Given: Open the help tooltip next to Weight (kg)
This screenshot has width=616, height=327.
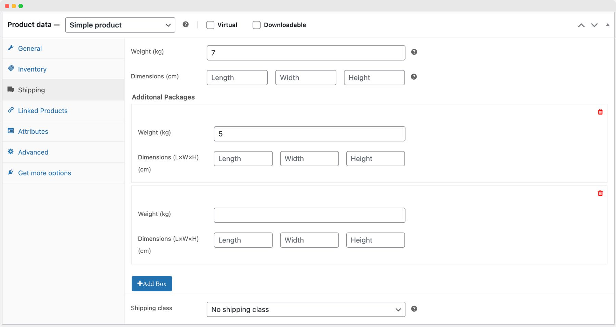Looking at the screenshot, I should coord(414,52).
